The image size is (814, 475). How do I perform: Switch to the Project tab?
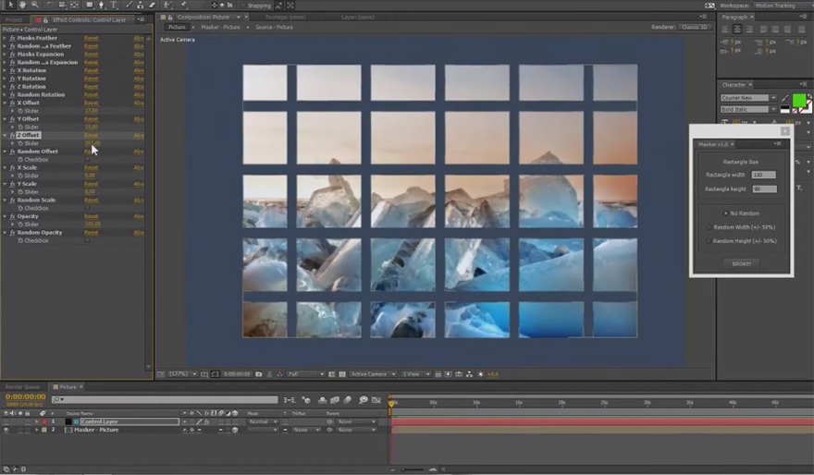[x=14, y=19]
